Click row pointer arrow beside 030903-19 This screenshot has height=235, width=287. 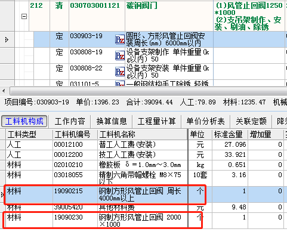click(x=7, y=40)
